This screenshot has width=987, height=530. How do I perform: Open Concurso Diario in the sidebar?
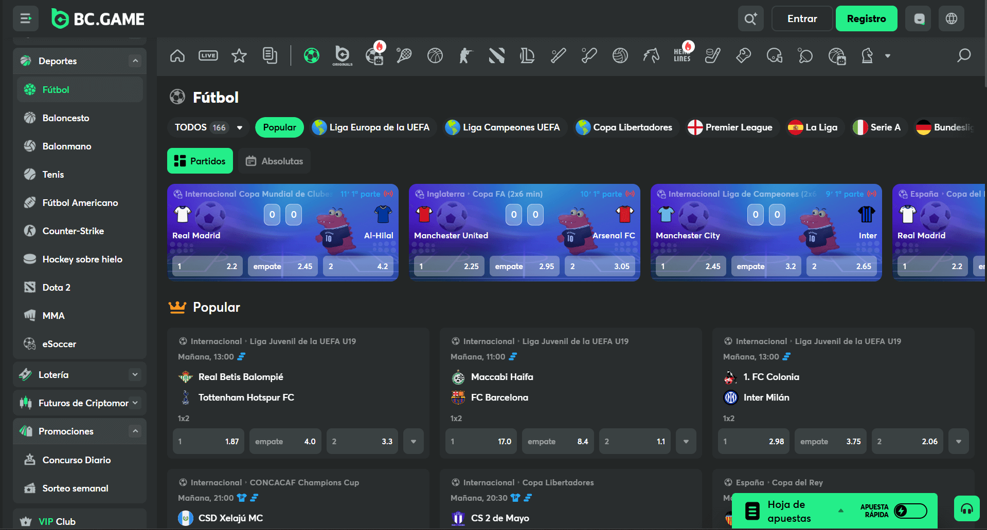pyautogui.click(x=80, y=460)
